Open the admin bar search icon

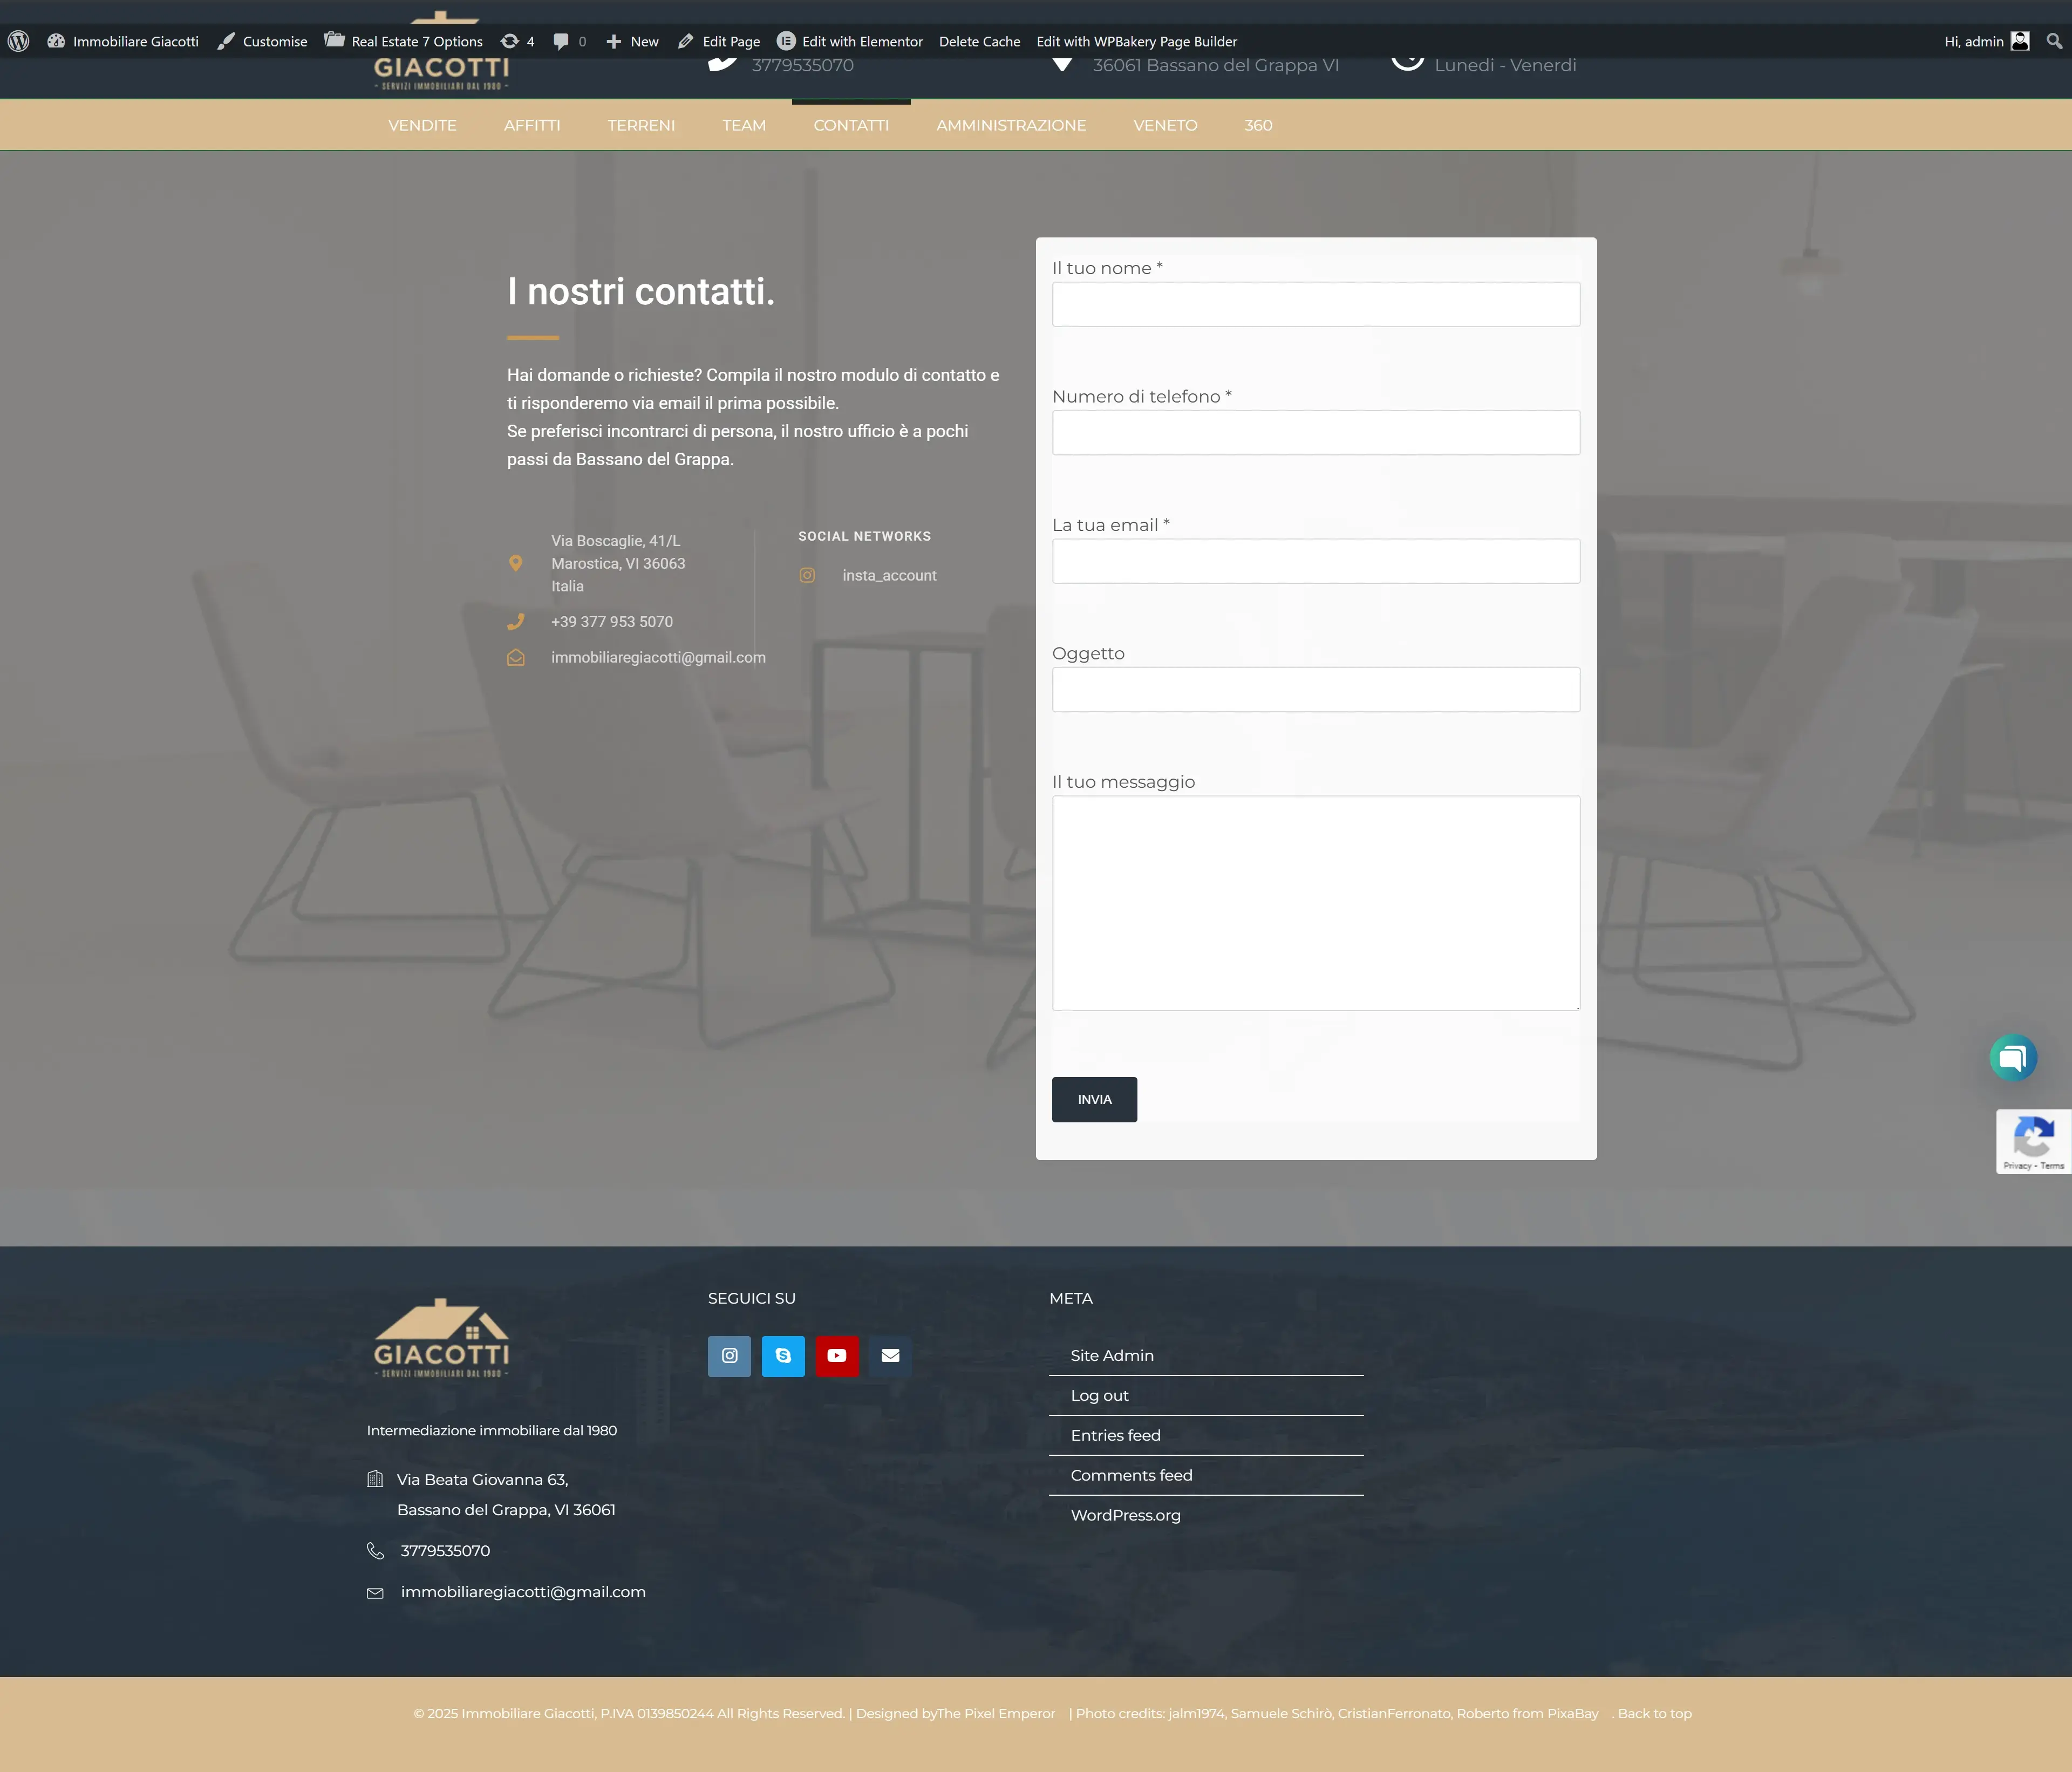click(x=2053, y=41)
